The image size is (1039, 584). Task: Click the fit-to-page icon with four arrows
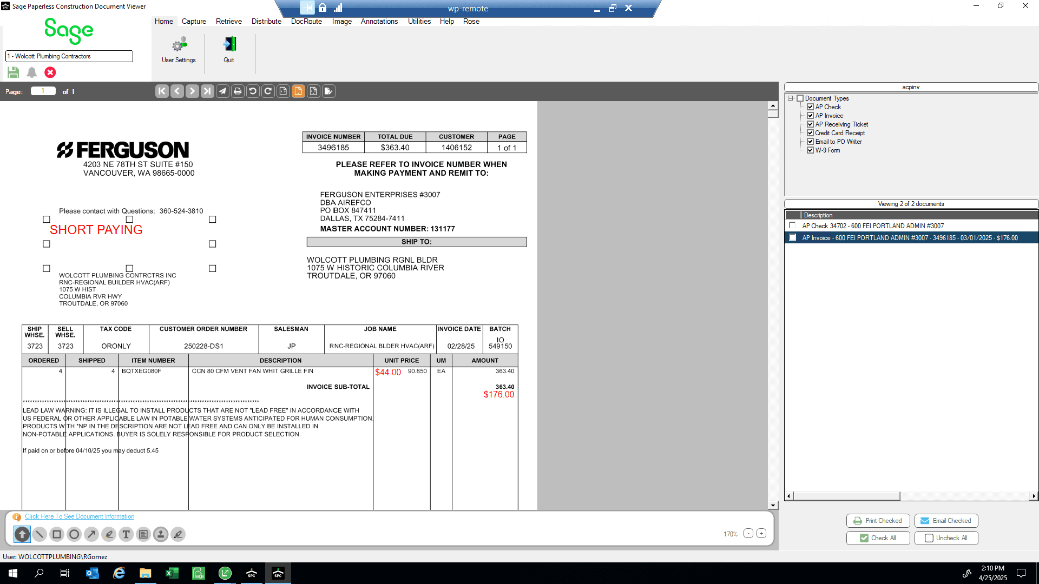pos(313,91)
